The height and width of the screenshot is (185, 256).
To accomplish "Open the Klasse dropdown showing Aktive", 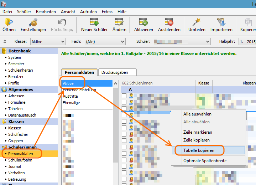I will pos(48,42).
